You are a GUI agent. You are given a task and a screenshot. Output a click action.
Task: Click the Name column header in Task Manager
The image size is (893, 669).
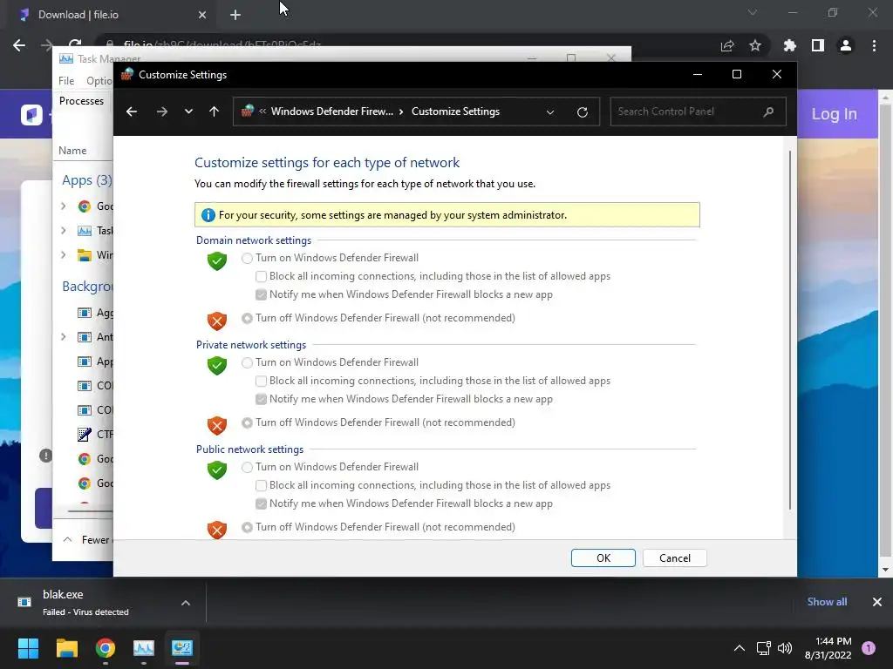(x=72, y=151)
